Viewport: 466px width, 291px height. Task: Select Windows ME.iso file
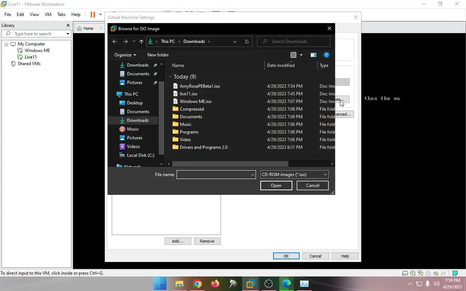(195, 101)
